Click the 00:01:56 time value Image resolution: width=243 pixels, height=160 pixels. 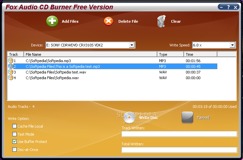193,61
